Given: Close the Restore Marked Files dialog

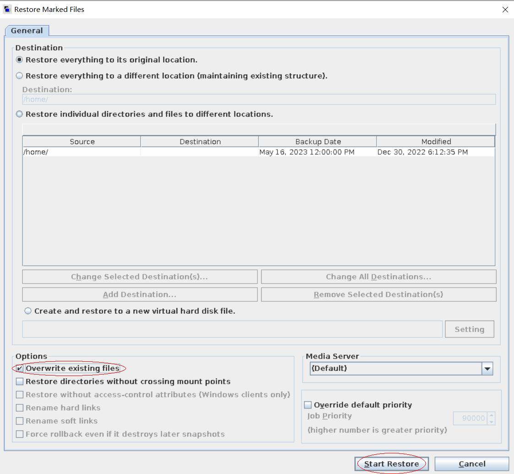Looking at the screenshot, I should pyautogui.click(x=505, y=10).
